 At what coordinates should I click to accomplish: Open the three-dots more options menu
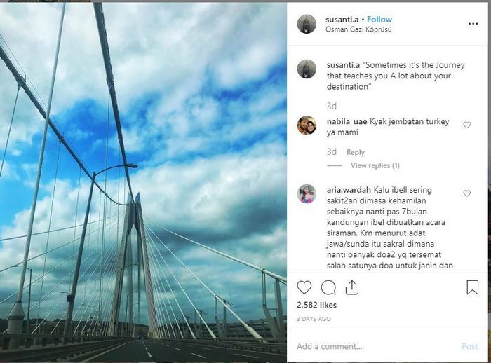click(473, 24)
